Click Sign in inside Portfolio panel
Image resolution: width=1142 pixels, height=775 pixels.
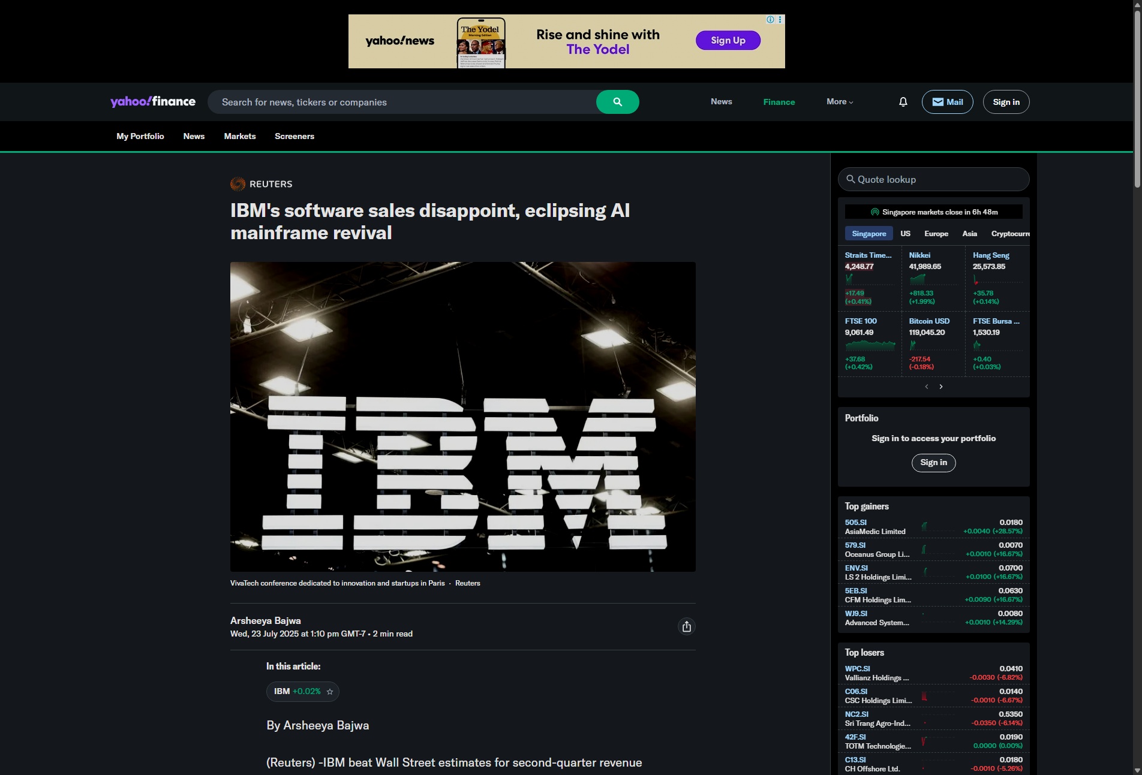933,463
